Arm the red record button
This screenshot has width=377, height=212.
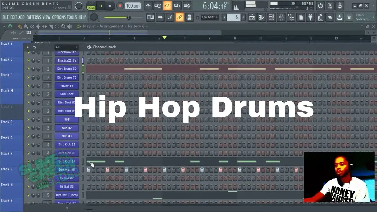tap(120, 6)
